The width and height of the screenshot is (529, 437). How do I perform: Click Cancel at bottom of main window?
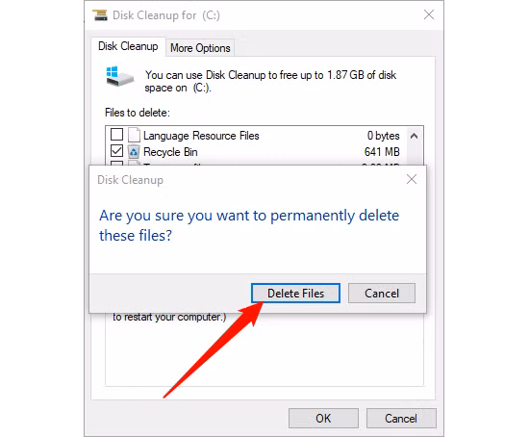click(401, 419)
